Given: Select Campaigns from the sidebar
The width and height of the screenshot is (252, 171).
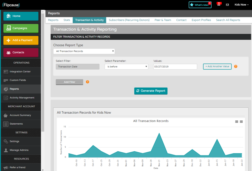Looking at the screenshot, I should 21,28.
